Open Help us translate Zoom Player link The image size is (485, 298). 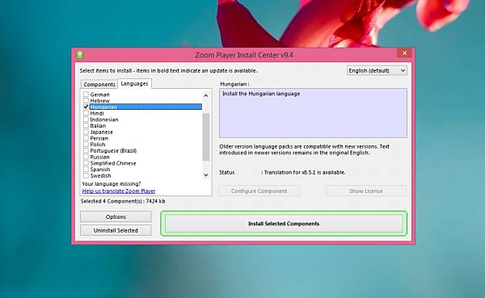click(x=119, y=191)
